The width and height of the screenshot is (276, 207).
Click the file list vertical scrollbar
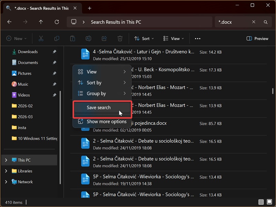pos(273,91)
